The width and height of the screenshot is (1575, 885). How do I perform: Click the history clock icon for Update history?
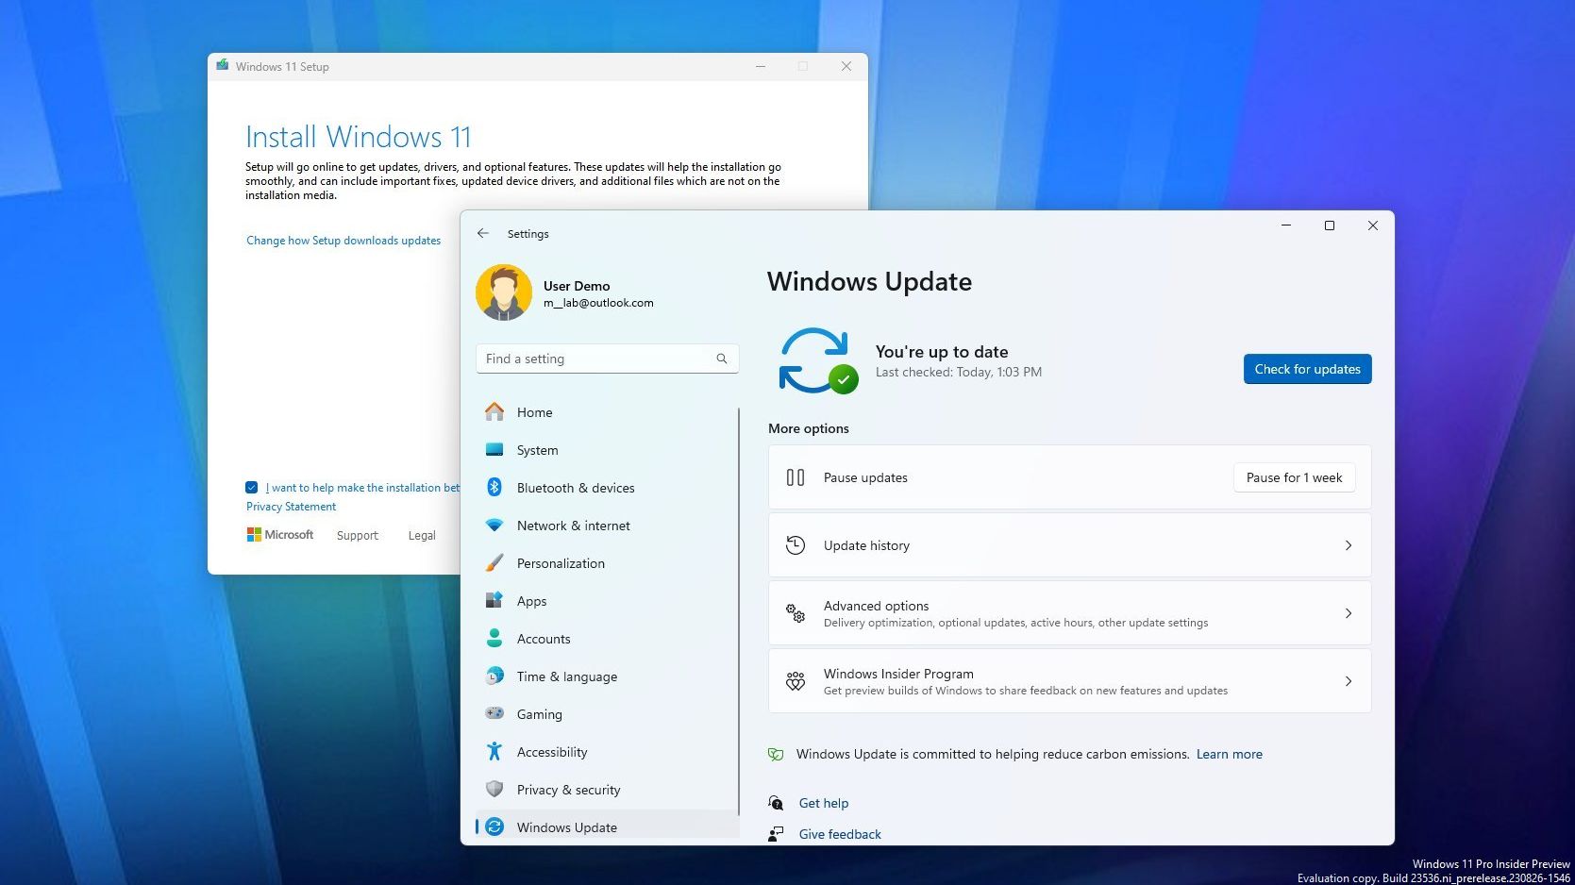(x=796, y=545)
